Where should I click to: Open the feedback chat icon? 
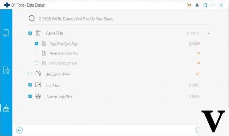(x=205, y=5)
